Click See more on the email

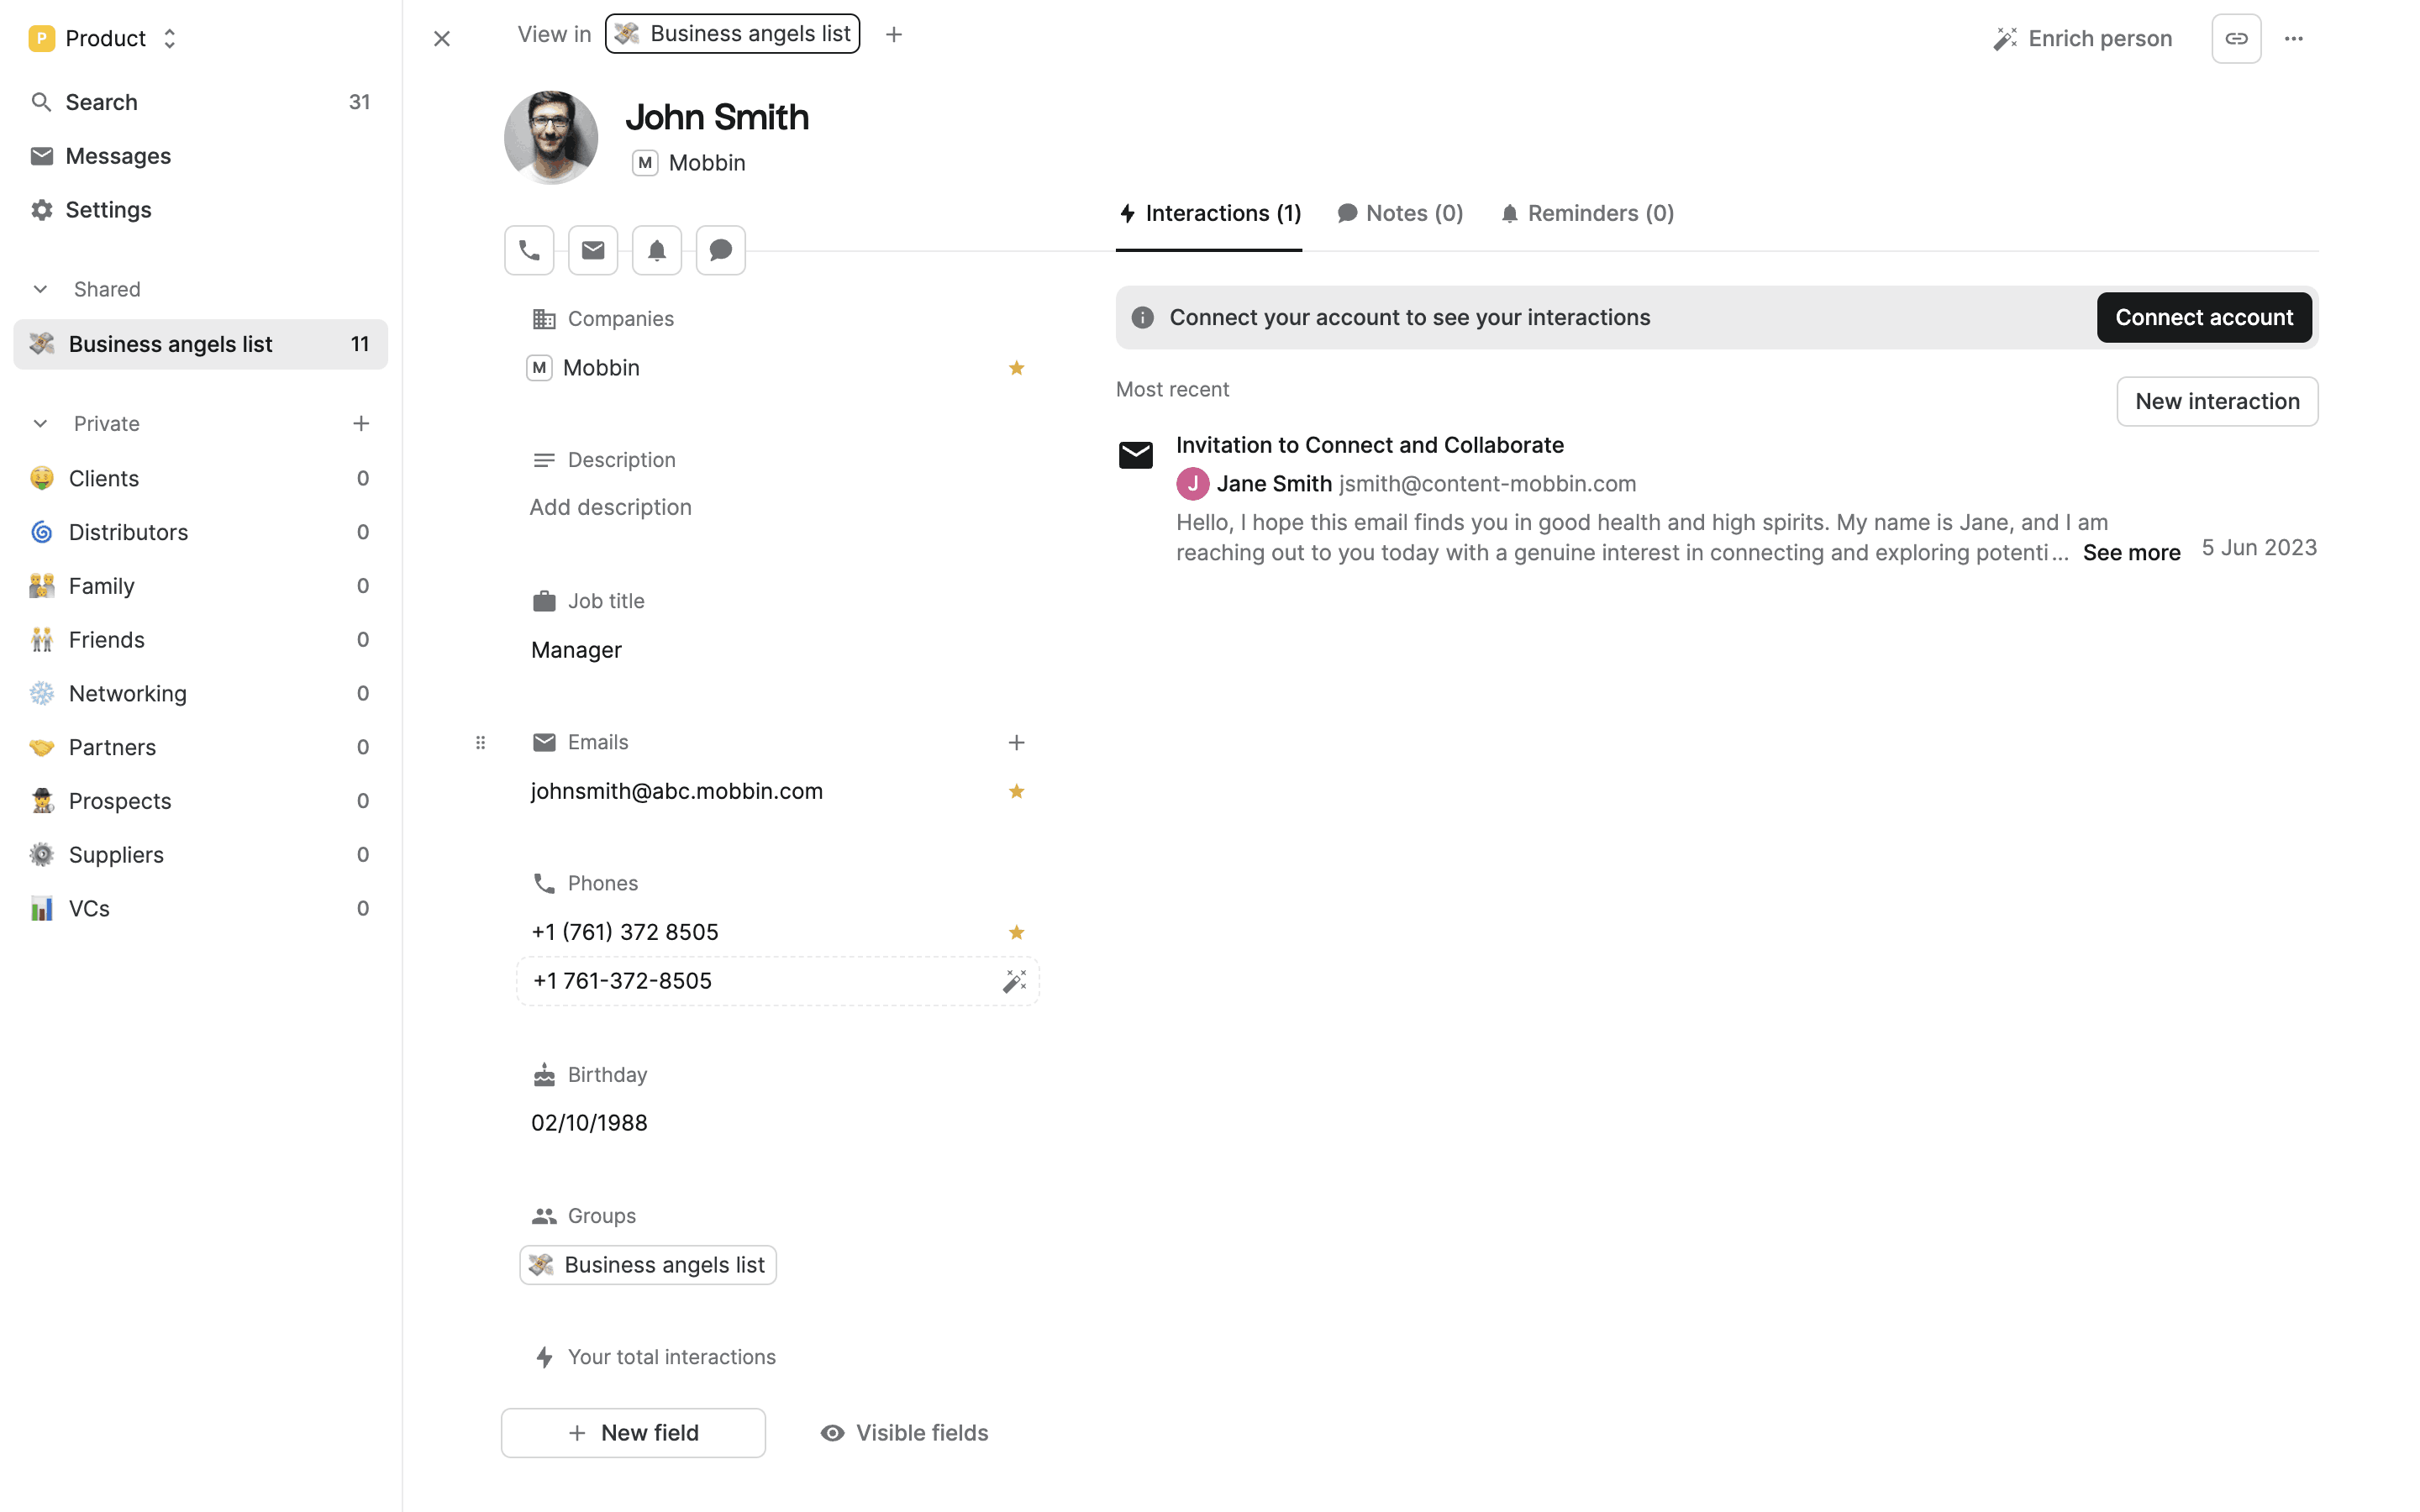[2131, 553]
